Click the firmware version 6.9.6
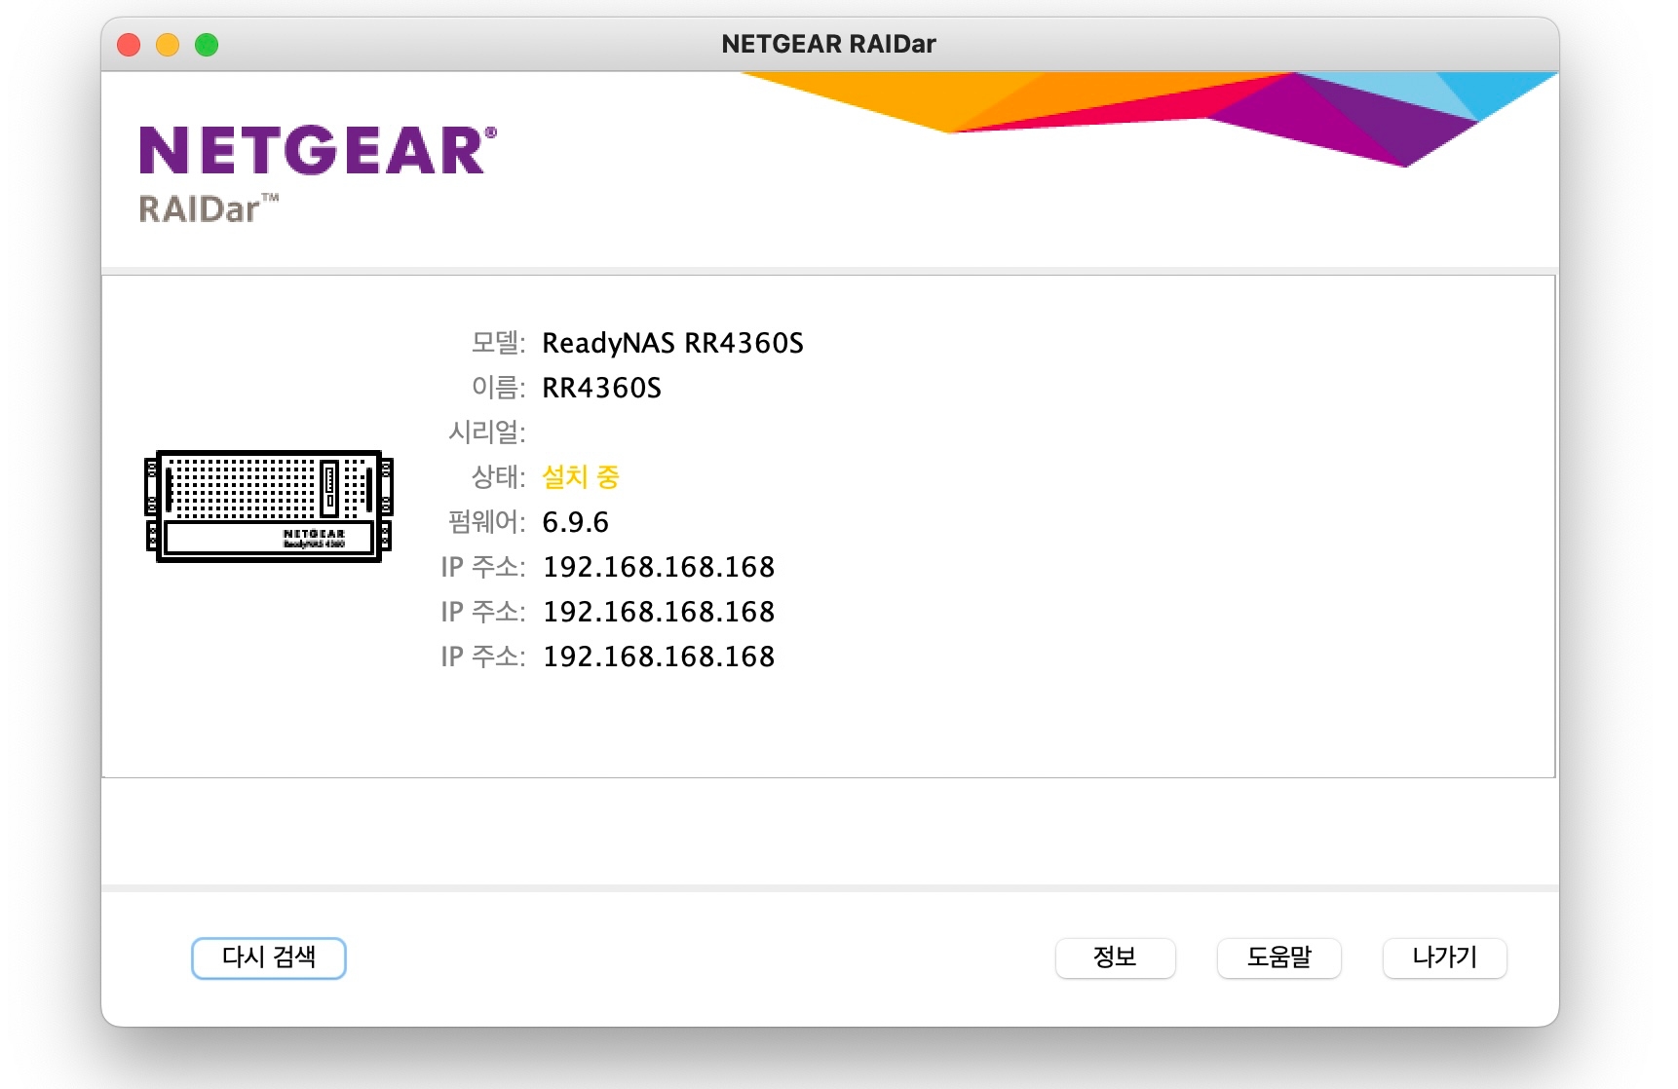Image resolution: width=1678 pixels, height=1089 pixels. click(575, 522)
